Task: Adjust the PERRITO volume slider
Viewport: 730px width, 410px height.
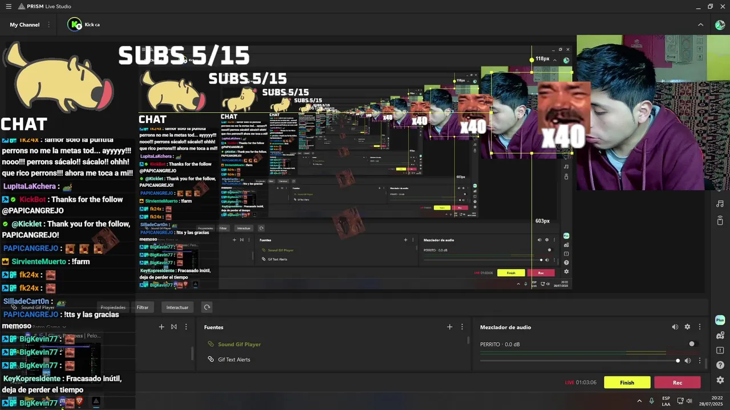Action: pos(580,360)
